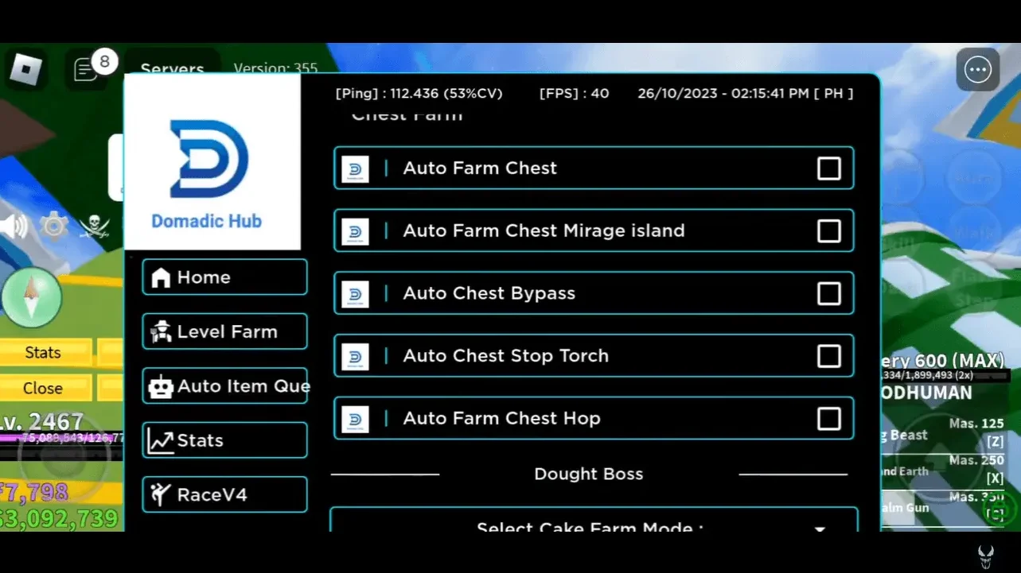This screenshot has width=1021, height=573.
Task: Click the 600 (MAX) mastery text
Action: 959,361
